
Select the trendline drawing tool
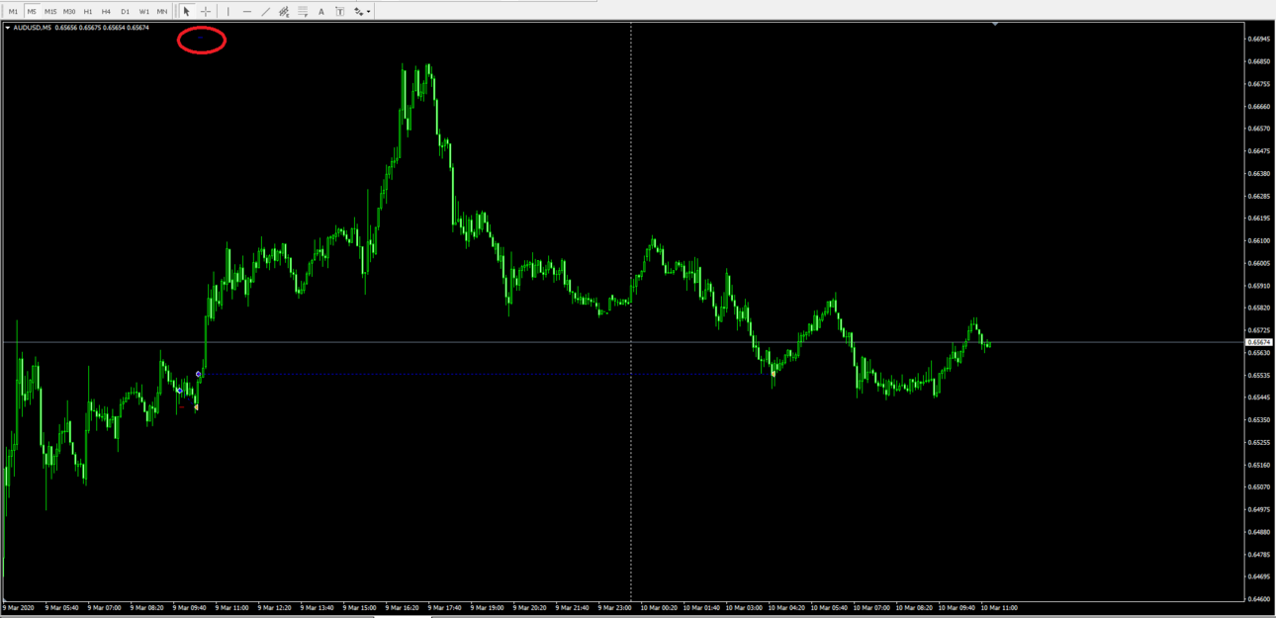pos(265,12)
